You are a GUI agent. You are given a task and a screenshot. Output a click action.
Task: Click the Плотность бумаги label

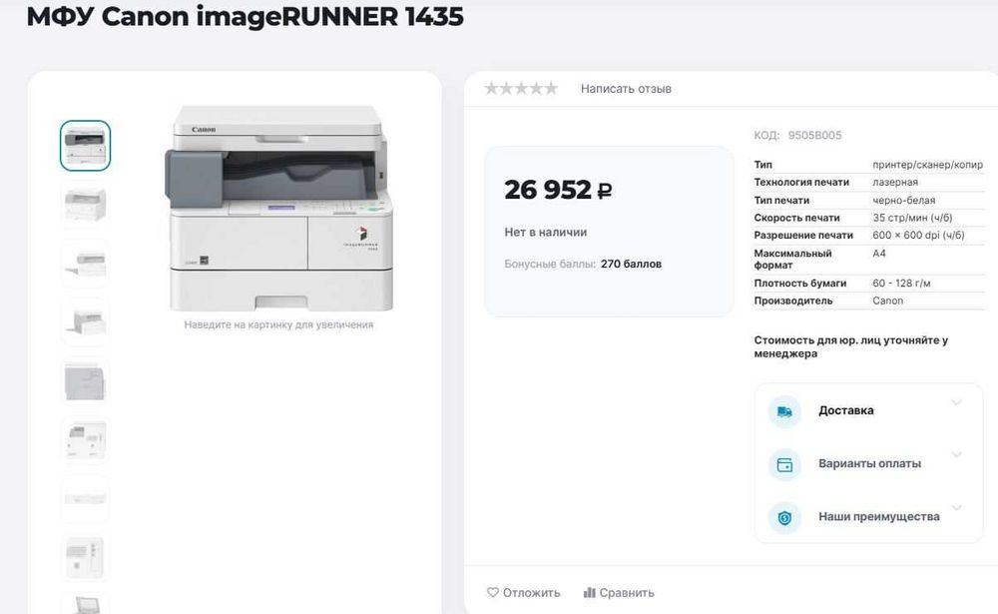pos(800,283)
